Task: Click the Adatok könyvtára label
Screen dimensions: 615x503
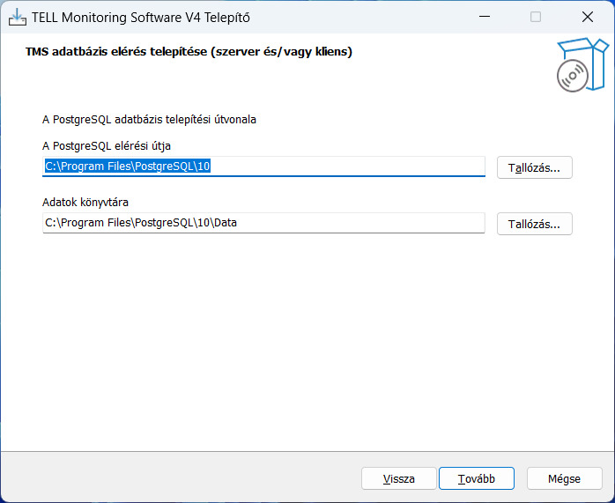Action: point(85,203)
